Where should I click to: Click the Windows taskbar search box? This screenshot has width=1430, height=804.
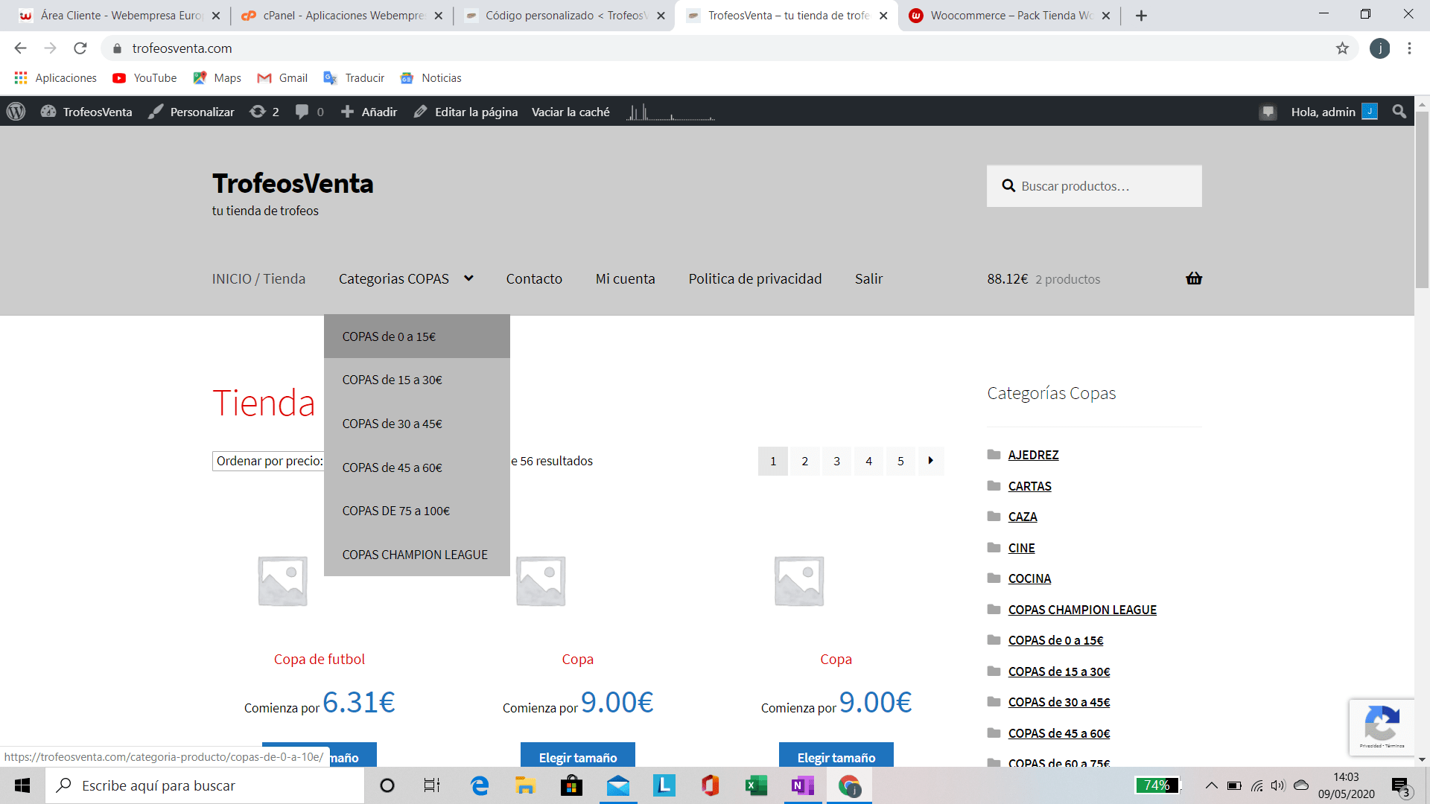(x=205, y=785)
